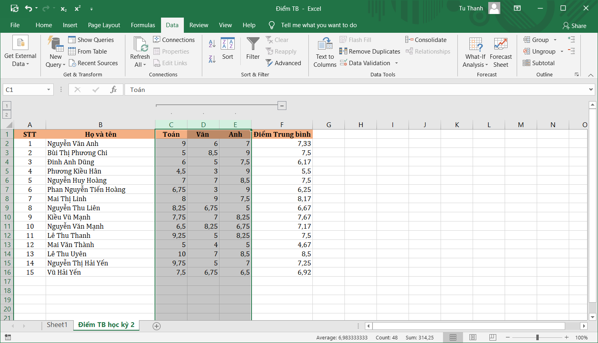Open the Forecast Sheet tool
This screenshot has width=598, height=343.
click(x=501, y=52)
